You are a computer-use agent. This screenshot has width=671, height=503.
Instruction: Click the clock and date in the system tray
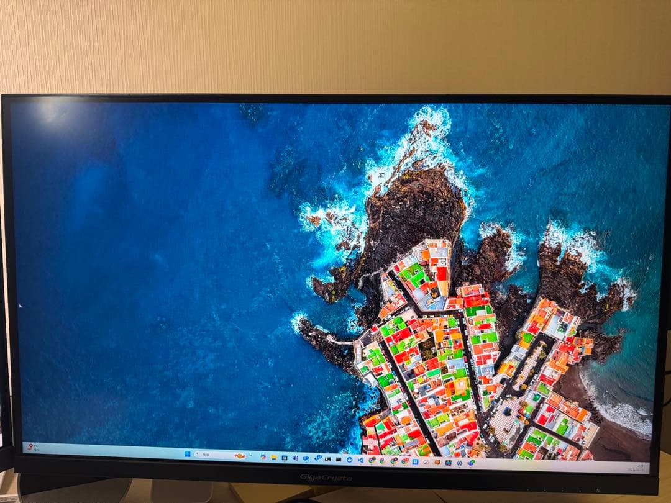(x=639, y=468)
